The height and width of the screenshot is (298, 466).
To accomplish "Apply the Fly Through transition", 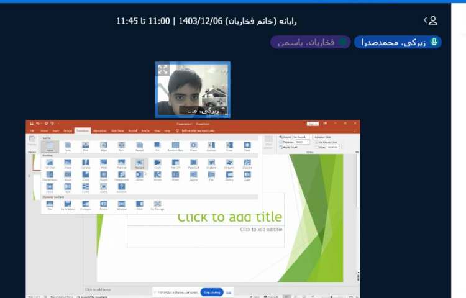I will (x=158, y=205).
